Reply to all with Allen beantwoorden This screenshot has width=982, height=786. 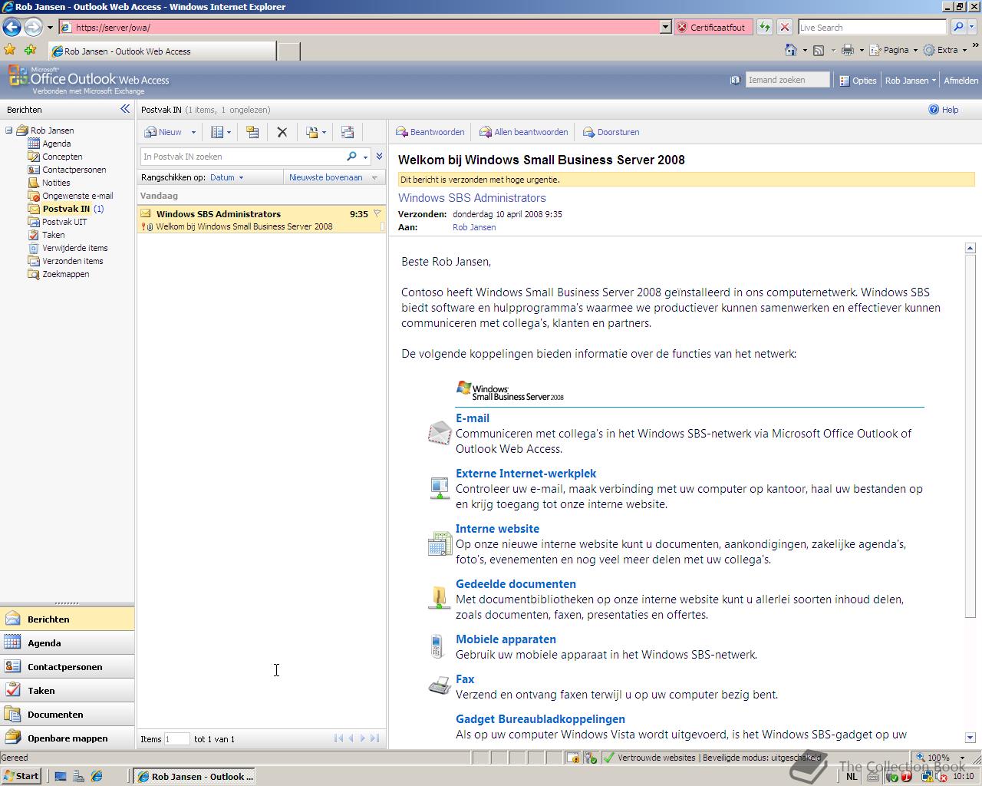point(524,132)
